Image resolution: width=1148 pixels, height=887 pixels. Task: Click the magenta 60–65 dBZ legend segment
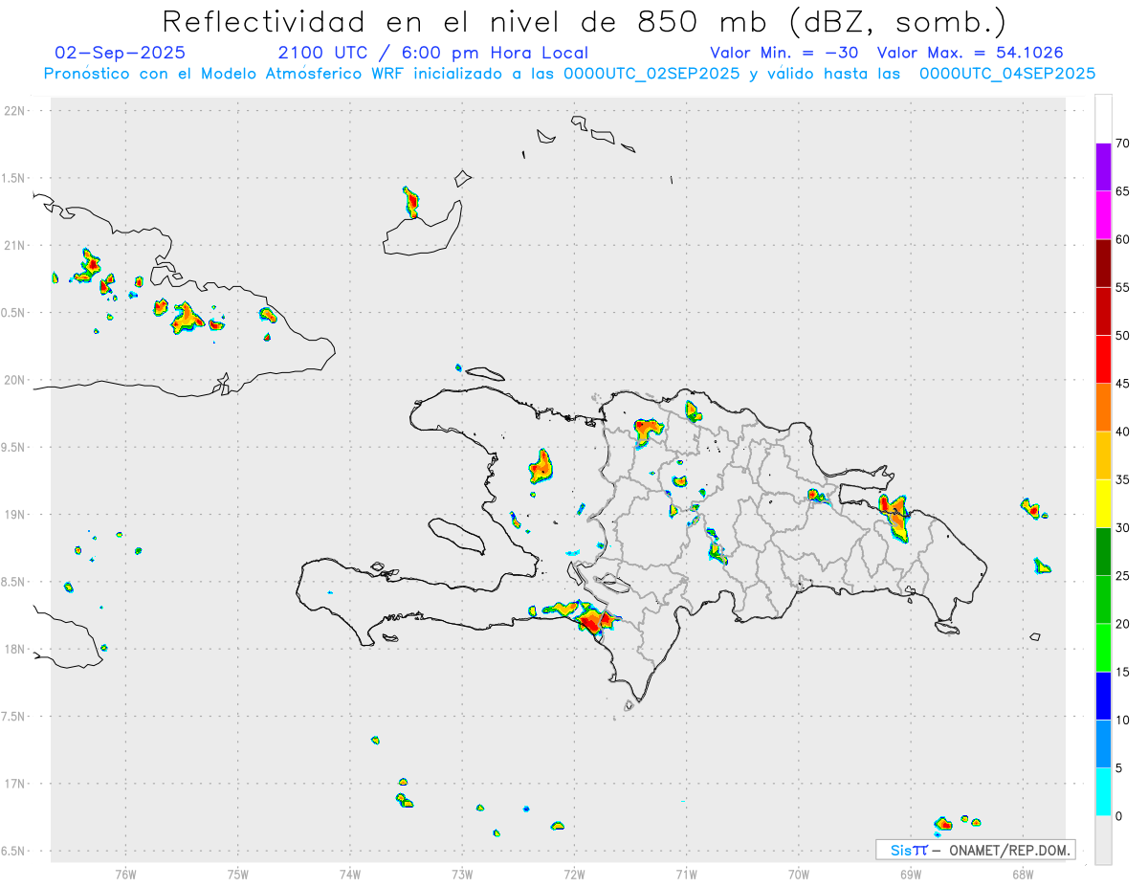tap(1103, 215)
